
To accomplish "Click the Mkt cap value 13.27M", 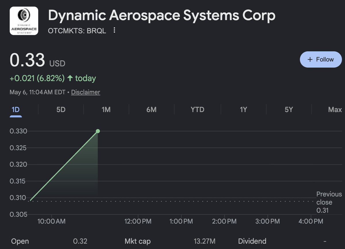I will click(204, 241).
